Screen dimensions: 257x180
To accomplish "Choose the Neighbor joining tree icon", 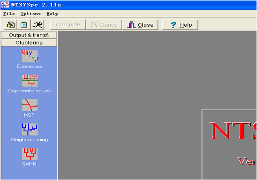I will coord(30,129).
